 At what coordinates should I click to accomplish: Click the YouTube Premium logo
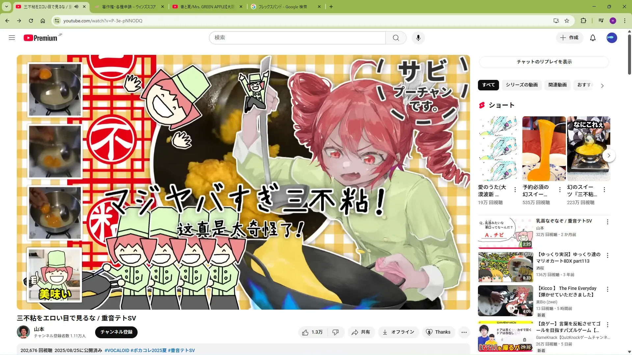41,38
